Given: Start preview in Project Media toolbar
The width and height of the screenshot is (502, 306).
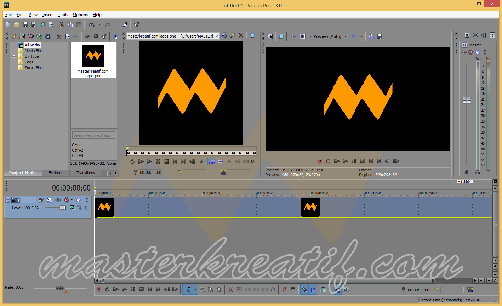Looking at the screenshot, I should [87, 36].
